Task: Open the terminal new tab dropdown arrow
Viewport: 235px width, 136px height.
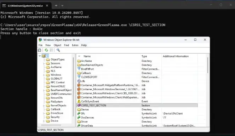Action: click(x=62, y=6)
